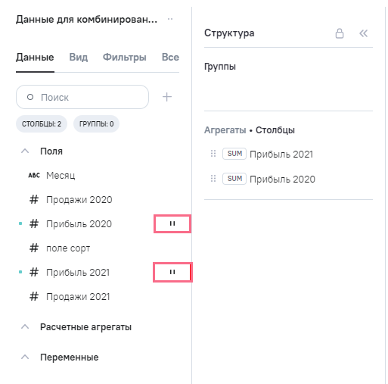Grab the drag handle of SUM Прибыль 2020
Viewport: 388px width, 384px height.
click(x=213, y=179)
